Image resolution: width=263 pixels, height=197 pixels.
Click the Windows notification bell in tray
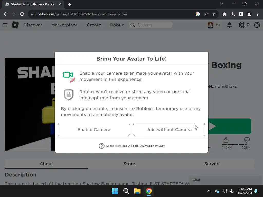click(x=256, y=191)
